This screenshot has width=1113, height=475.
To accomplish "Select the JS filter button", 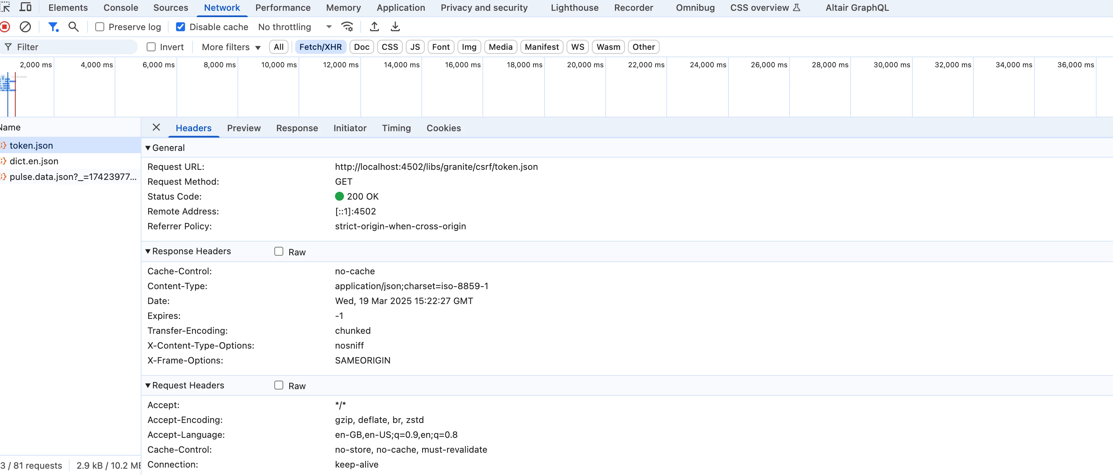I will tap(415, 47).
